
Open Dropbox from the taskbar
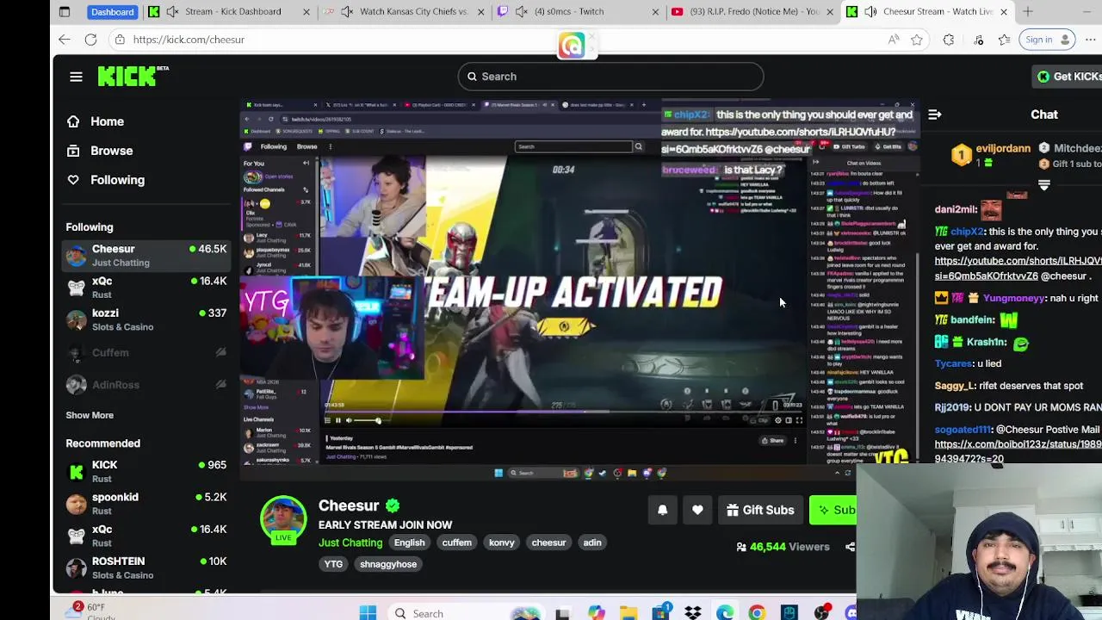coord(693,613)
